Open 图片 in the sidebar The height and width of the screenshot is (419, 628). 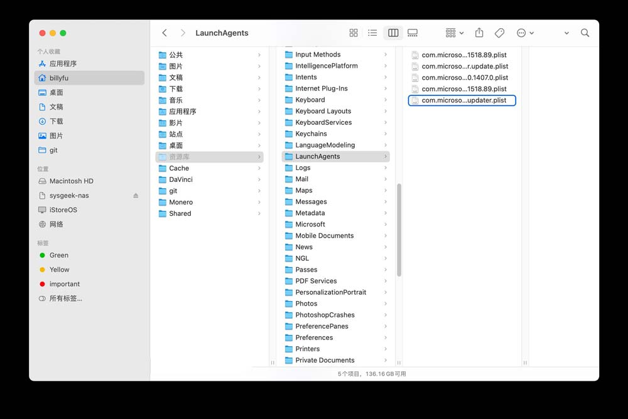point(89,135)
